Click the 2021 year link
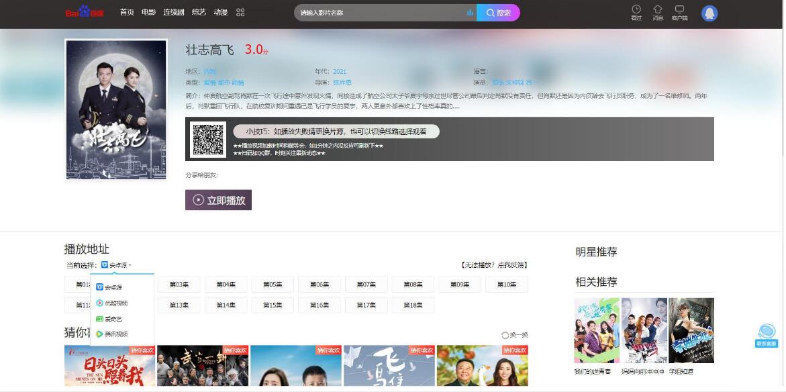Image resolution: width=786 pixels, height=392 pixels. (340, 71)
